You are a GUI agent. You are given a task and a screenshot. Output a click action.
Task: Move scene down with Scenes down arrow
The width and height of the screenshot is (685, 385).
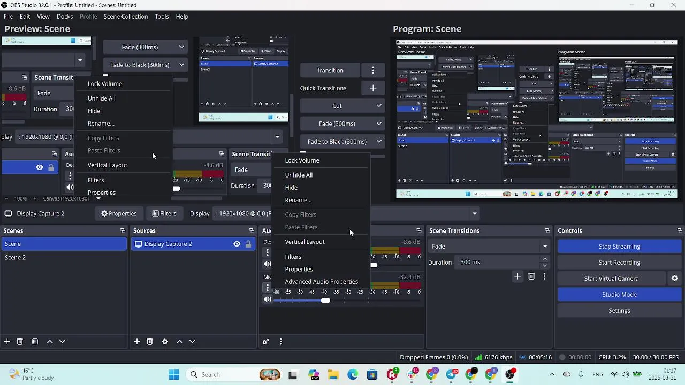point(62,342)
